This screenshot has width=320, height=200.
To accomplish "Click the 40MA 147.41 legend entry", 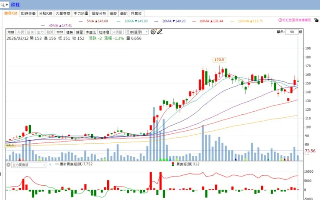I will (x=57, y=26).
